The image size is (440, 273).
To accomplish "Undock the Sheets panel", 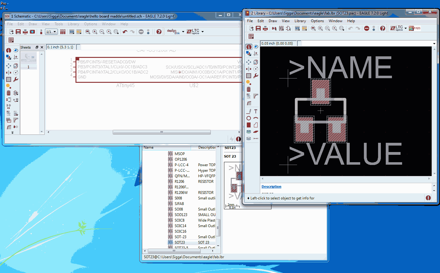I will [x=37, y=47].
